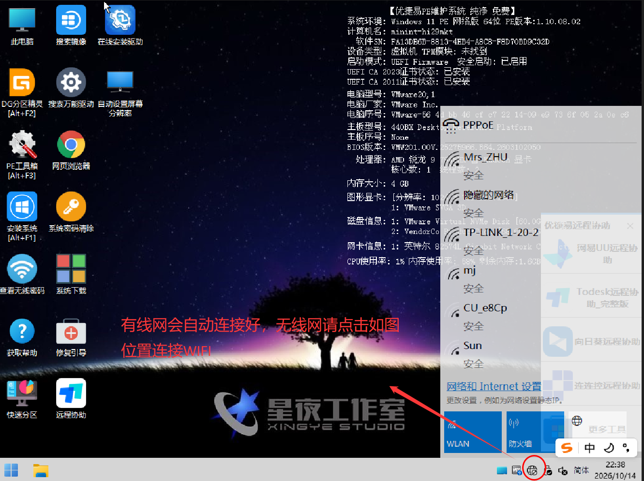Select the TP-LINK_1-20-2 Wi-Fi network
Image resolution: width=644 pixels, height=481 pixels.
coord(491,241)
